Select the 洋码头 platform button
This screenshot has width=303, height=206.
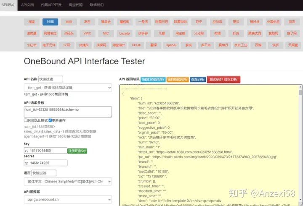point(69,33)
